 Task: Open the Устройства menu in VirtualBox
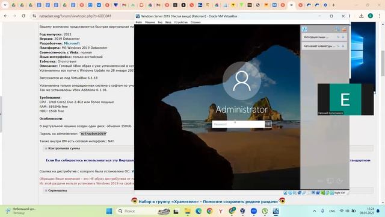pos(181,22)
